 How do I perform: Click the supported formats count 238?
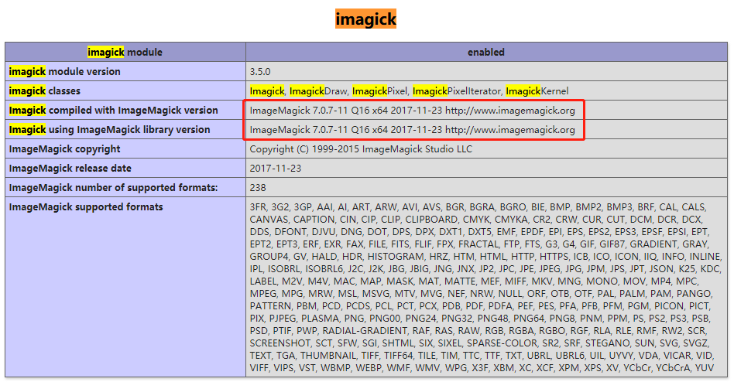pos(258,187)
